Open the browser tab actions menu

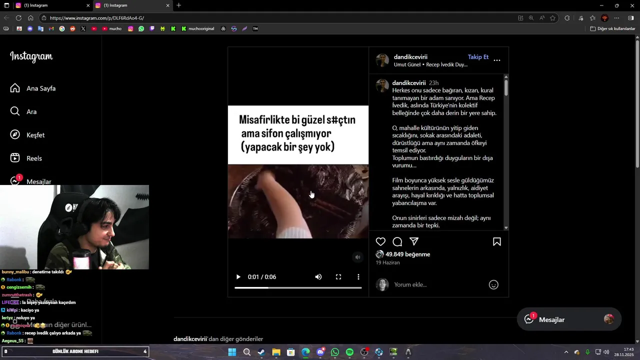[x=6, y=5]
